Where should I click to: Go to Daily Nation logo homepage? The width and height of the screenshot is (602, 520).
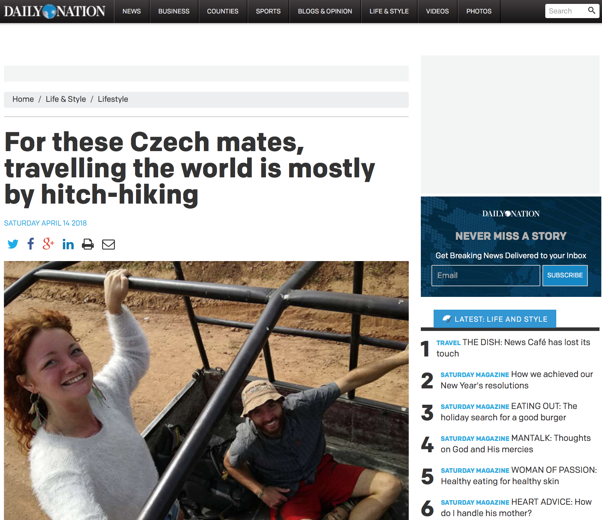coord(55,11)
